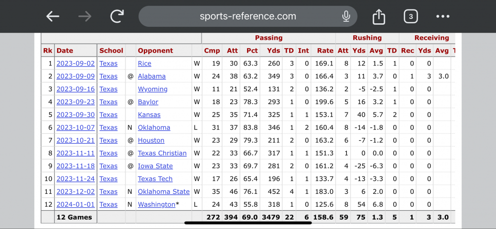Sort table by Rate column header
Viewport: 496px width, 229px height.
tap(325, 51)
